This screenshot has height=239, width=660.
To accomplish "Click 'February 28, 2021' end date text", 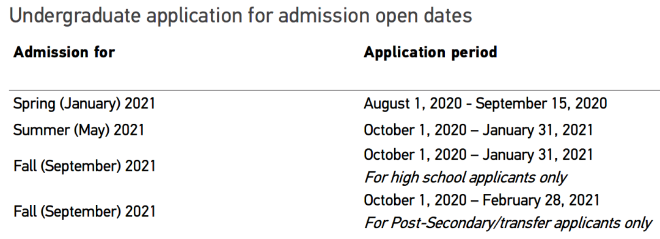I will [x=541, y=200].
